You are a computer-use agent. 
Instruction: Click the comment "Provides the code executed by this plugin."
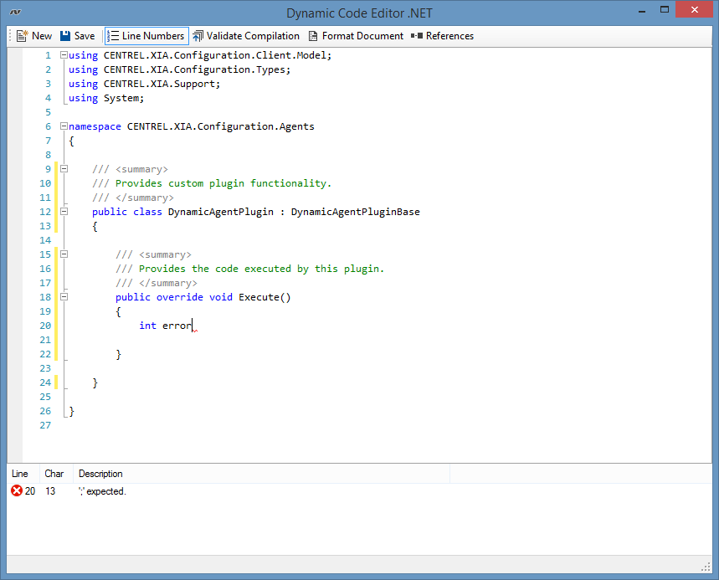261,269
